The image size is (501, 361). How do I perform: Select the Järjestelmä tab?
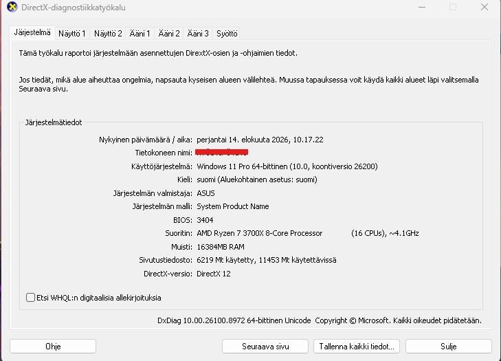coord(32,32)
